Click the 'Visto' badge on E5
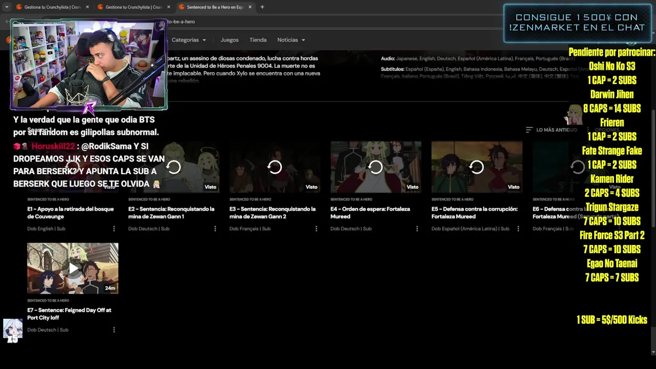 (514, 187)
